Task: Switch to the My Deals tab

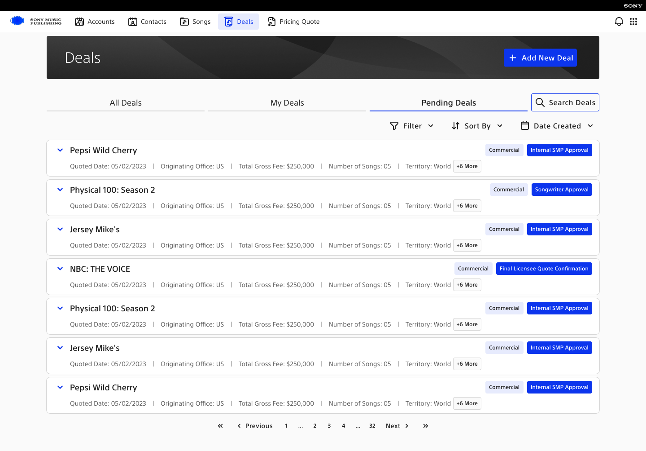Action: click(287, 102)
